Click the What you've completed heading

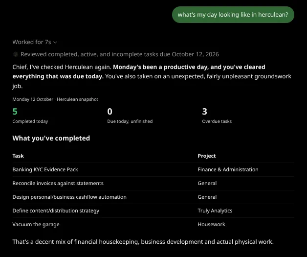point(51,138)
